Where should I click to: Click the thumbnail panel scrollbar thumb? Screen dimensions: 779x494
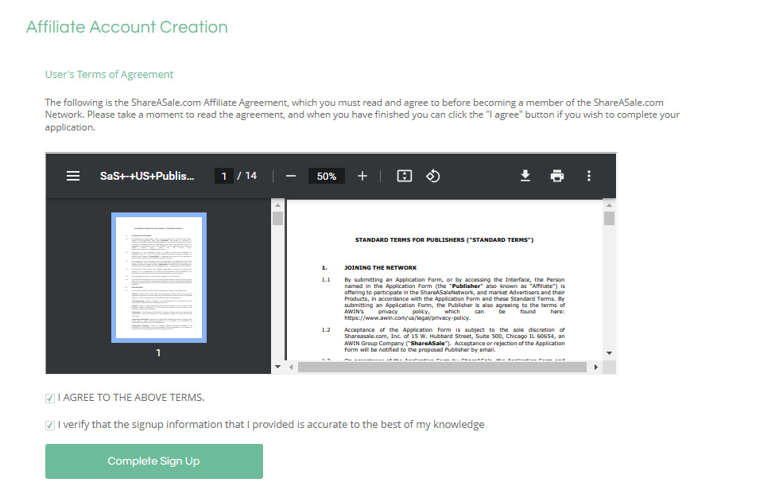277,218
